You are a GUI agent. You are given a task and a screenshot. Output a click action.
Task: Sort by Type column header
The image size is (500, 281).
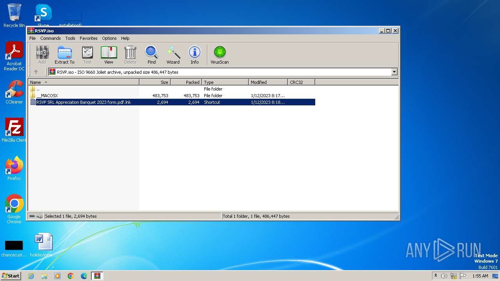click(225, 82)
